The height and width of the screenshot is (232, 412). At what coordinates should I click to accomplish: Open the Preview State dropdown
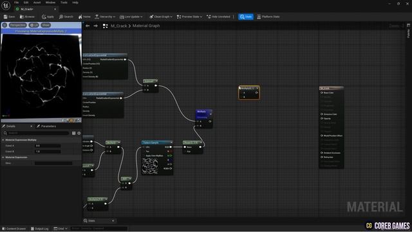click(x=189, y=17)
